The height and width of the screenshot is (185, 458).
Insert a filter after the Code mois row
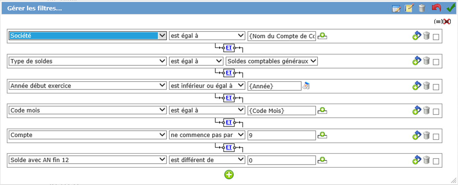(417, 111)
